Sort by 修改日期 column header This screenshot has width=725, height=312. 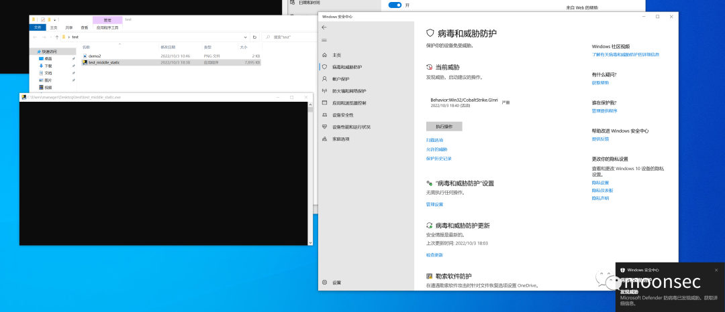181,47
